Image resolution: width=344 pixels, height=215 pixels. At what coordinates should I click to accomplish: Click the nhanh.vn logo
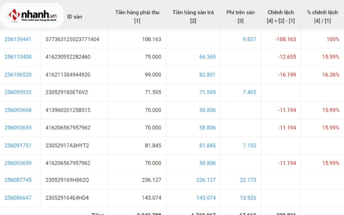pos(31,16)
